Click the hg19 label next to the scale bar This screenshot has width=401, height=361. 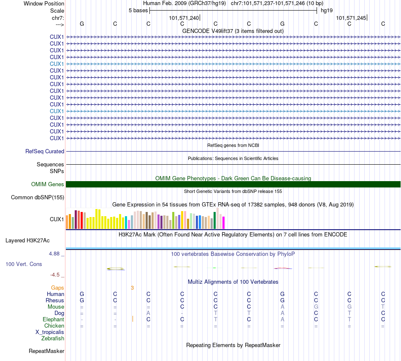(x=327, y=11)
